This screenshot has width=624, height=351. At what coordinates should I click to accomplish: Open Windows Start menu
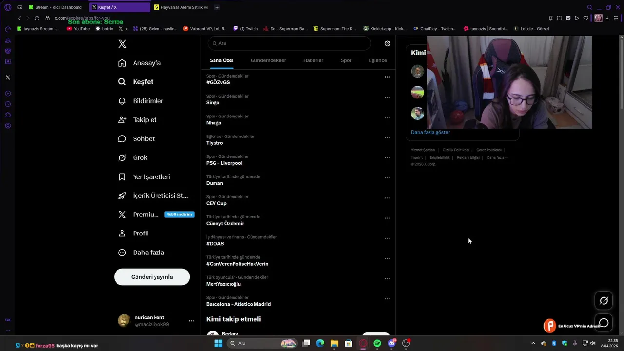pyautogui.click(x=218, y=343)
